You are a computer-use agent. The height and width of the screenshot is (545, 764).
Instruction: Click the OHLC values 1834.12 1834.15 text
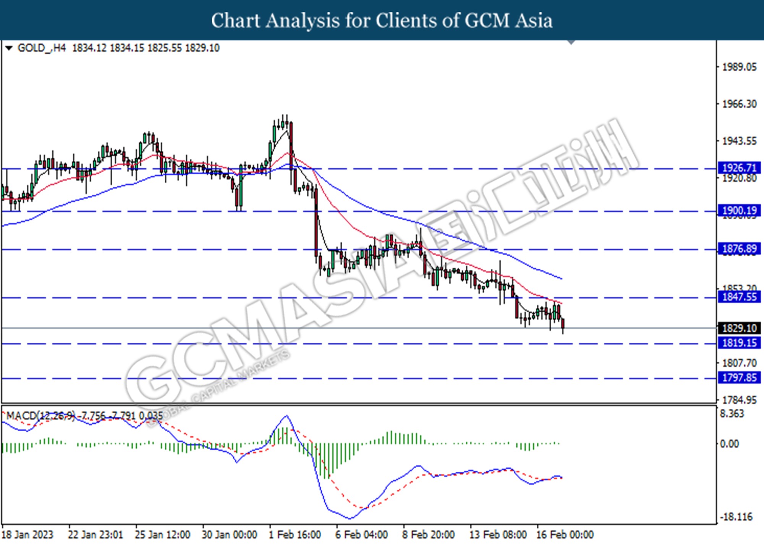pos(108,48)
